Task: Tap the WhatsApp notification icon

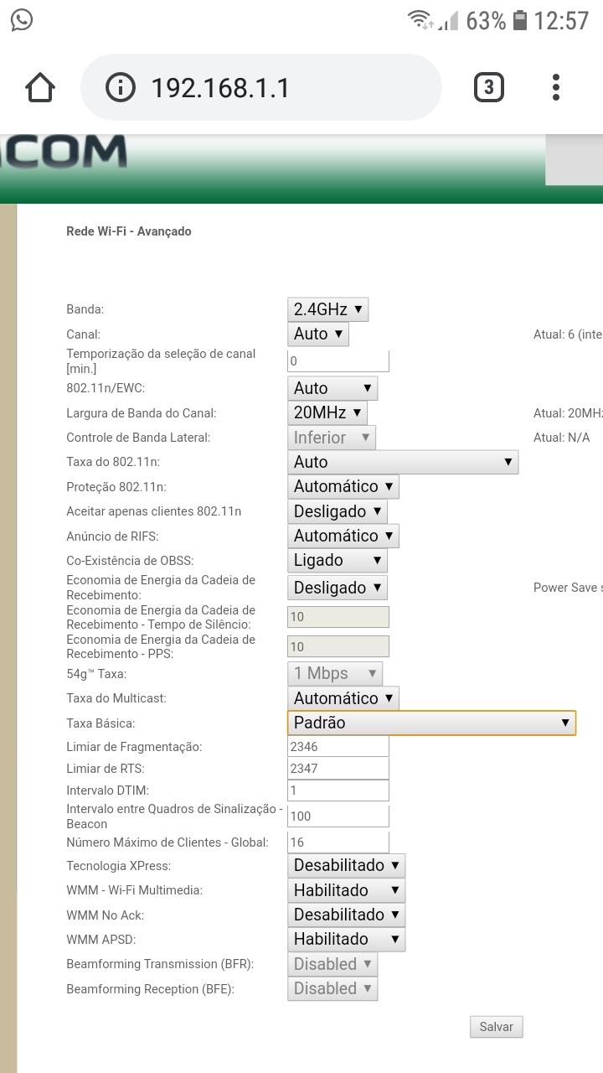Action: point(22,20)
